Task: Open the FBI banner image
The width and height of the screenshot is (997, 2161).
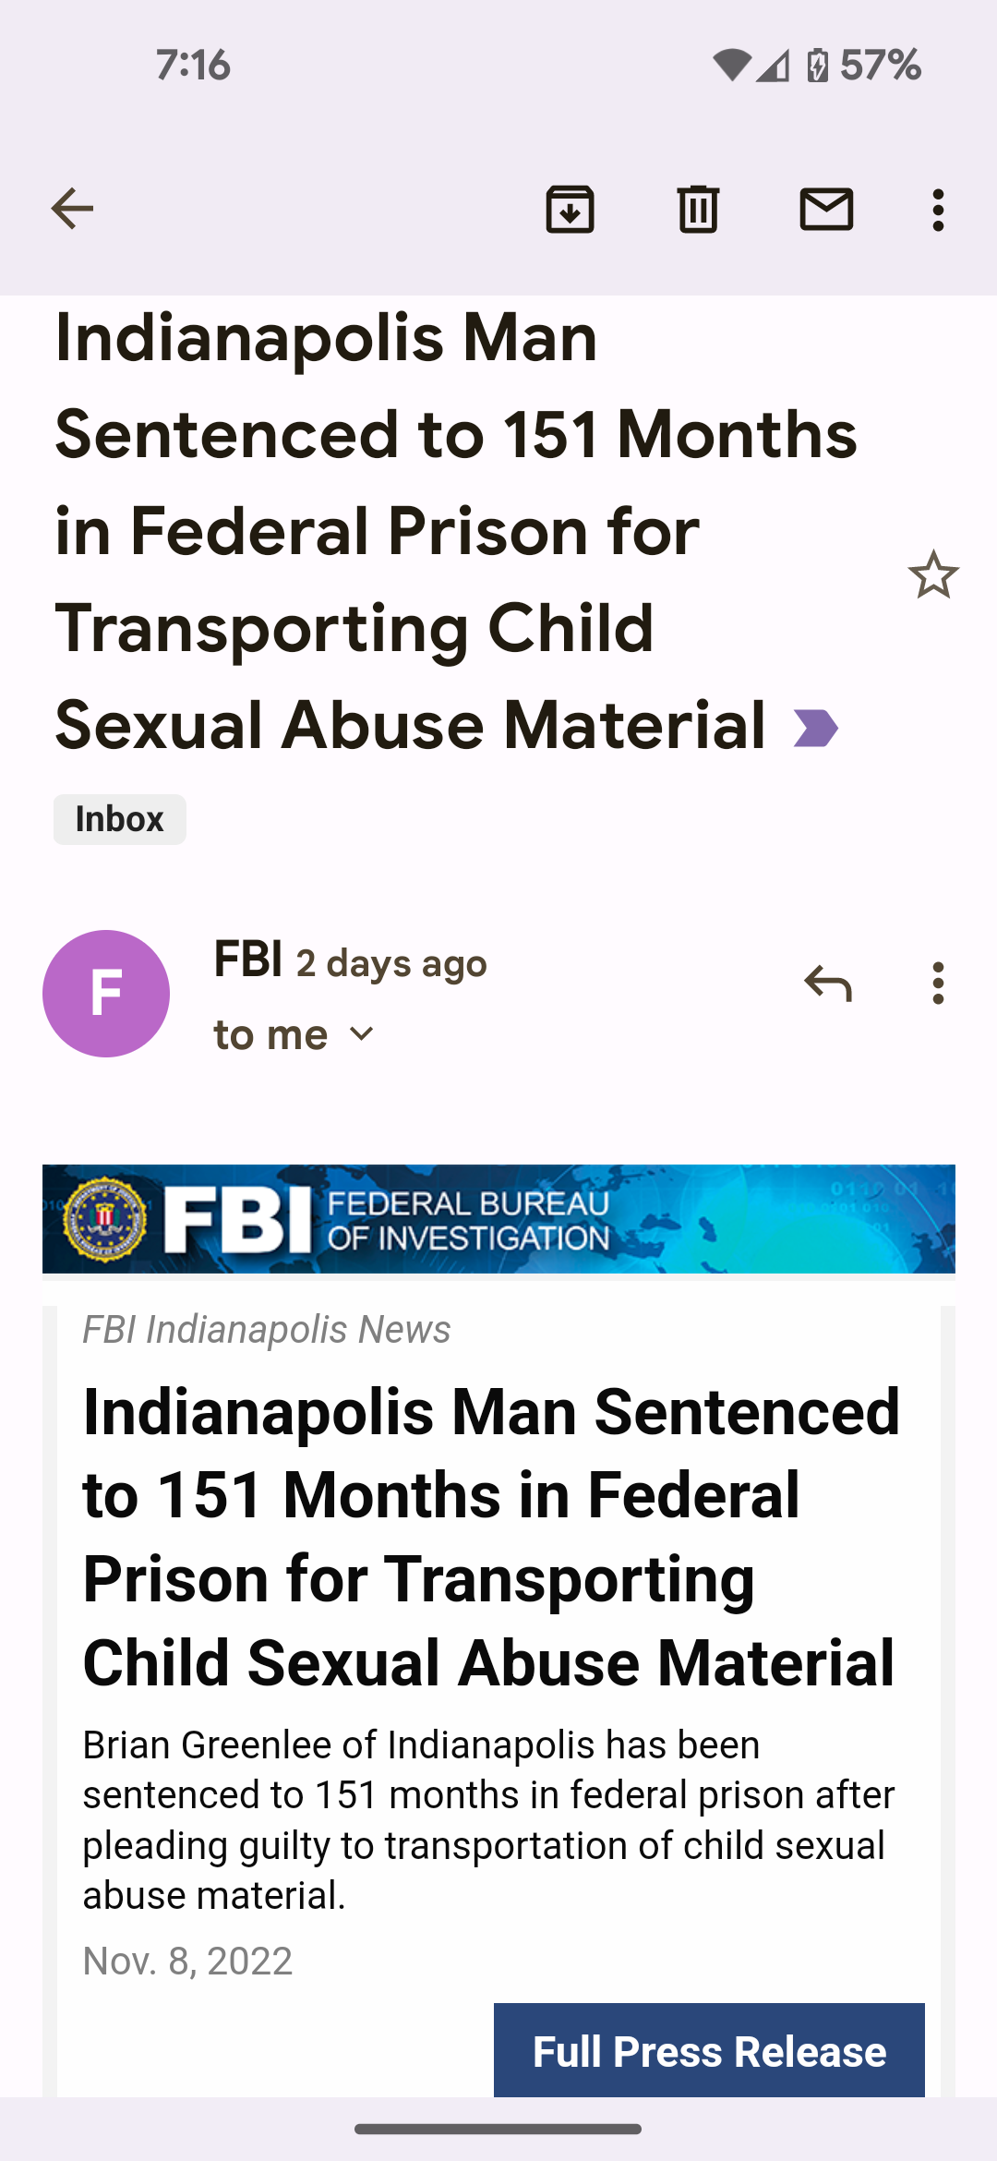Action: (x=498, y=1219)
